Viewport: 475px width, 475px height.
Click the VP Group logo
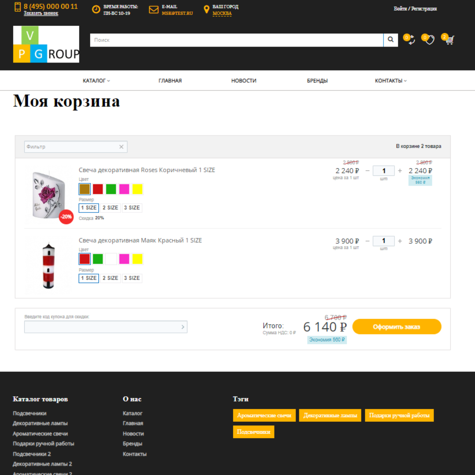(46, 44)
